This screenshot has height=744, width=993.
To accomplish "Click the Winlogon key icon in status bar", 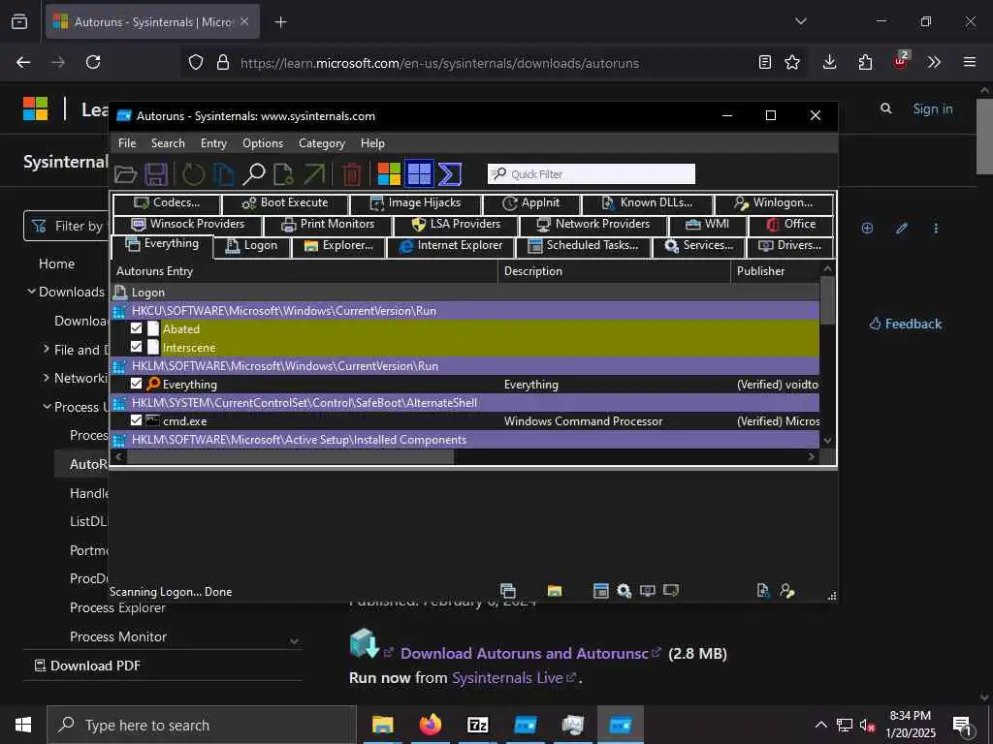I will click(787, 591).
